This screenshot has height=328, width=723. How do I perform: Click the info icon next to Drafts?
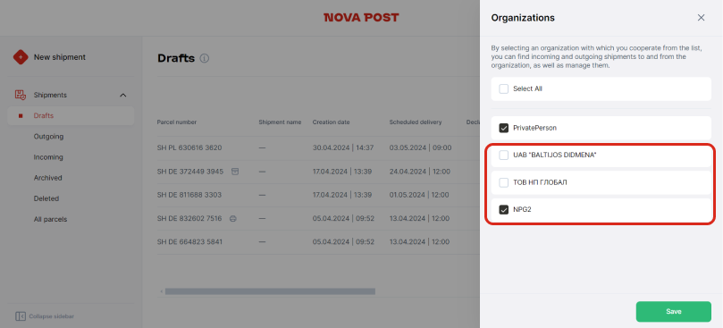205,59
